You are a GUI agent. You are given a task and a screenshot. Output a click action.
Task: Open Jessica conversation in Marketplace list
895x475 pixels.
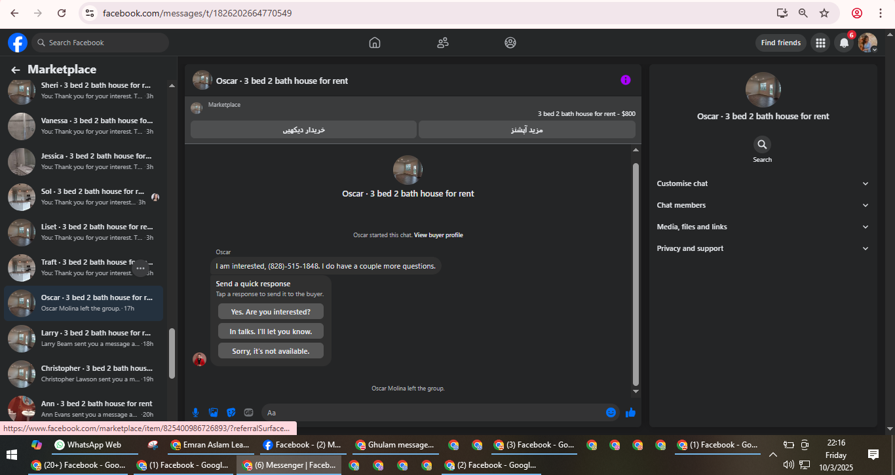pyautogui.click(x=83, y=161)
